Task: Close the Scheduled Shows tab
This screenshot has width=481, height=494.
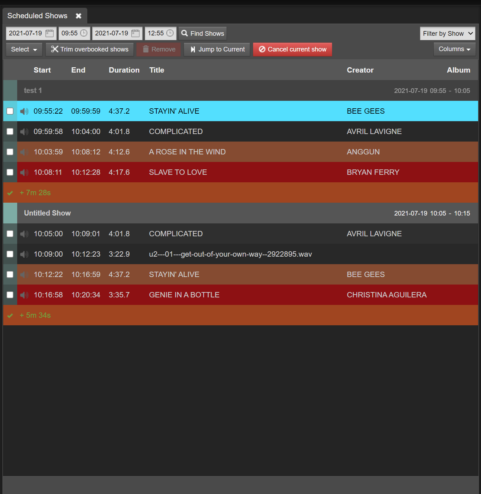Action: 78,16
